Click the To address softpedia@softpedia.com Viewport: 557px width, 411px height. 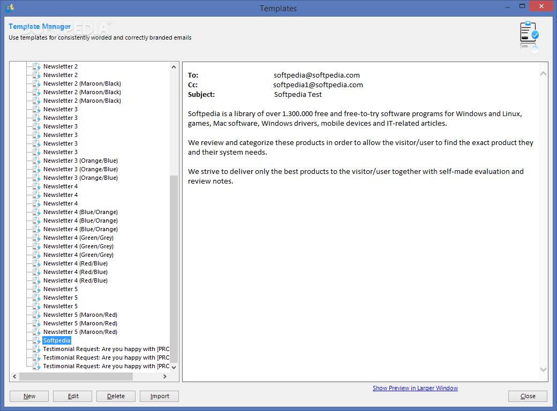pyautogui.click(x=317, y=75)
